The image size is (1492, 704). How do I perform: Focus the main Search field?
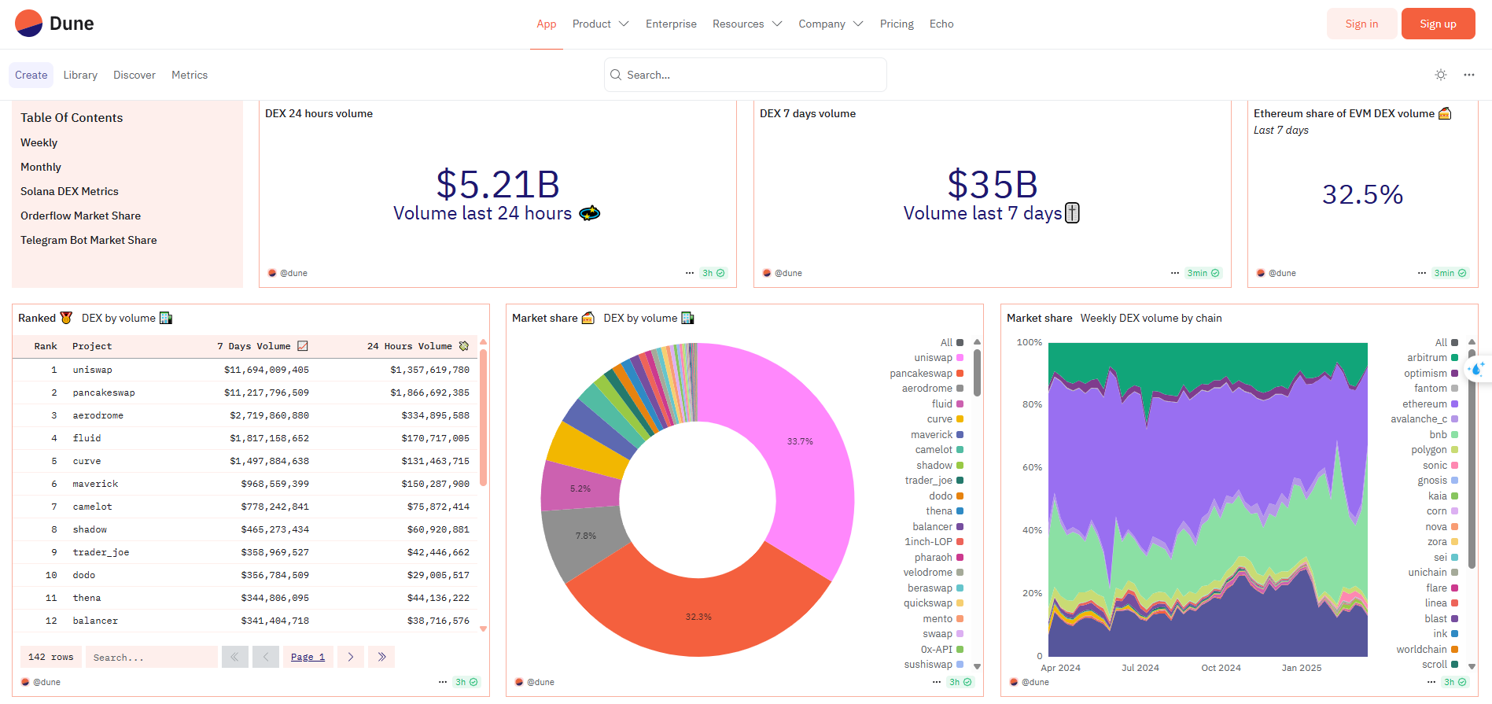click(x=746, y=75)
